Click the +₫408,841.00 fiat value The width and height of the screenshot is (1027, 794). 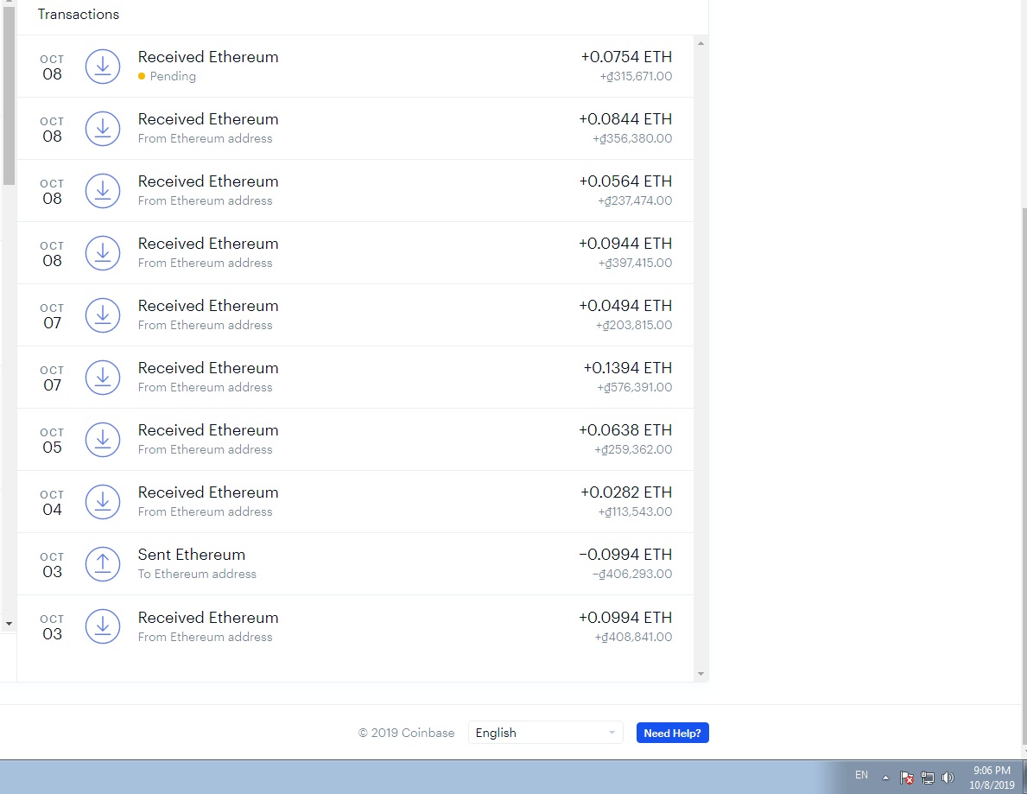point(633,637)
